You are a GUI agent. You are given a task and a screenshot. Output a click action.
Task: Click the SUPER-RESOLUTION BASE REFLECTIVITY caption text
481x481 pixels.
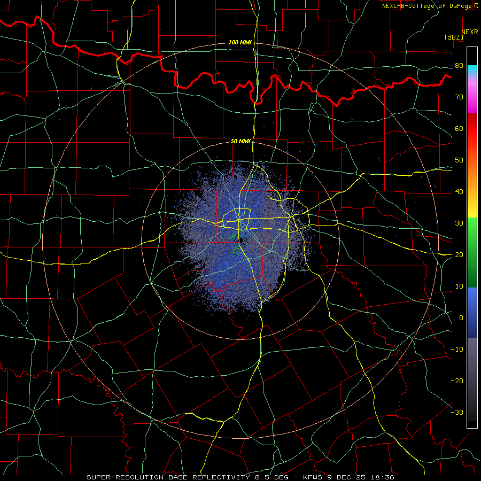pos(168,477)
